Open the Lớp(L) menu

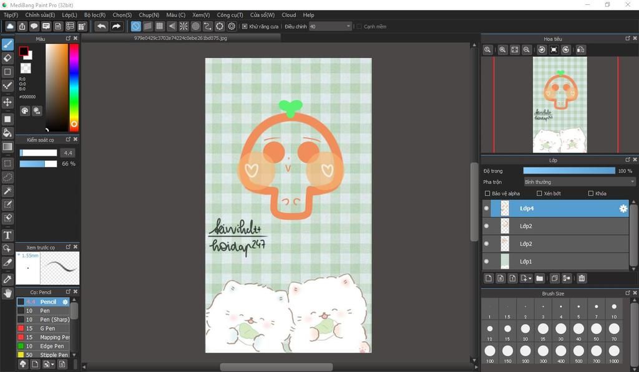click(70, 15)
